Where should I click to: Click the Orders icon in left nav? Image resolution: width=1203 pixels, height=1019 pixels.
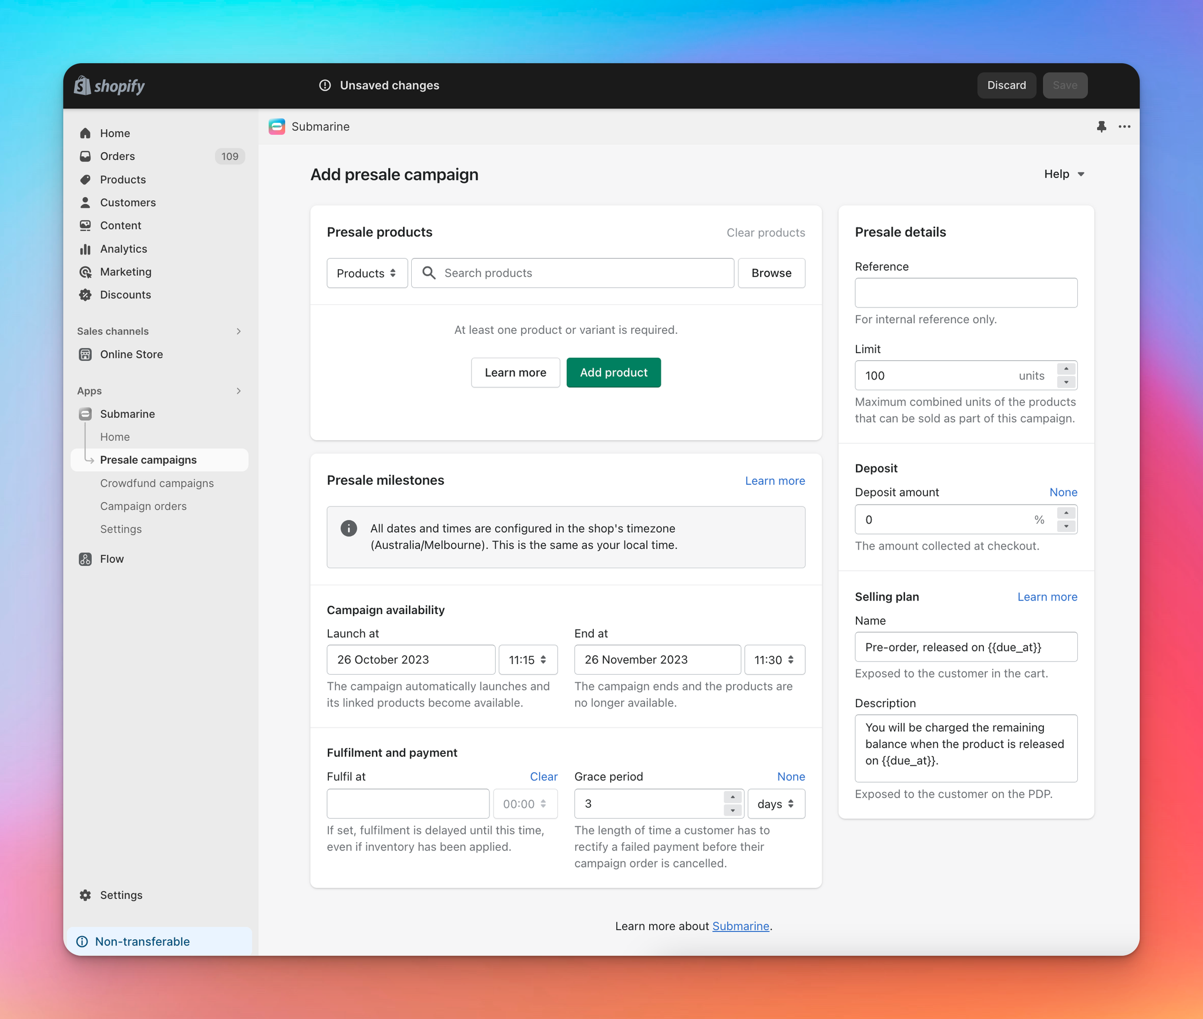tap(86, 156)
